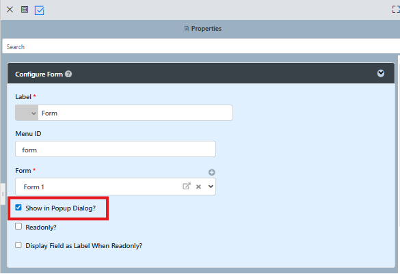Click the fullscreen expand icon
This screenshot has height=274, width=400.
click(396, 10)
